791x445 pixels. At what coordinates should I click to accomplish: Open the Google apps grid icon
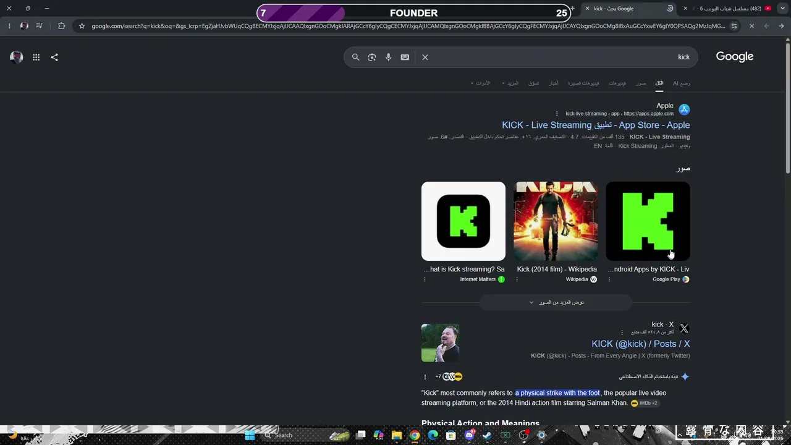[x=36, y=57]
